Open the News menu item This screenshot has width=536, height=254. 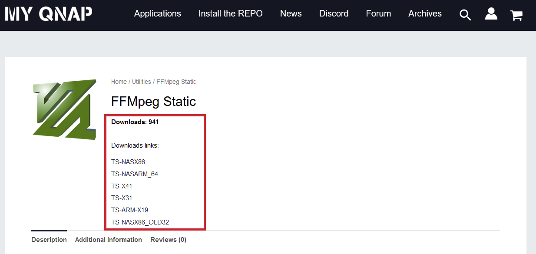[291, 13]
